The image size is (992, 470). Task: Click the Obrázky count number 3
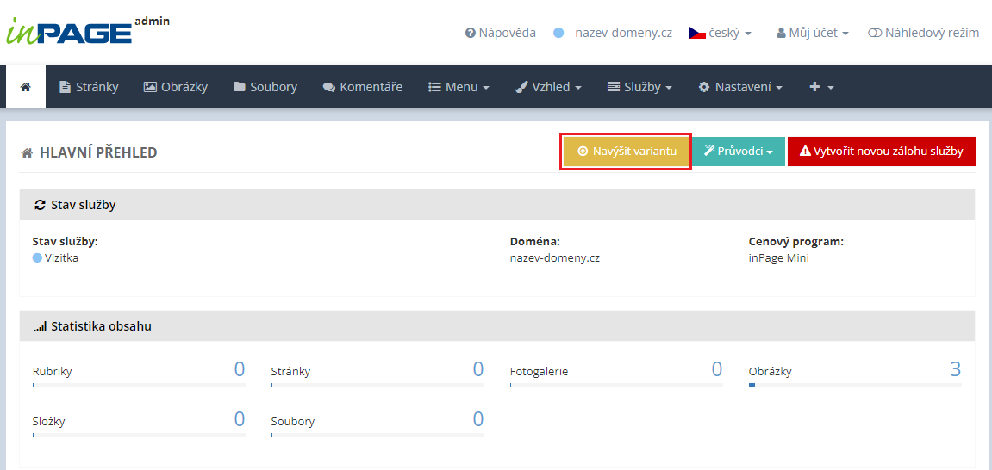(955, 369)
